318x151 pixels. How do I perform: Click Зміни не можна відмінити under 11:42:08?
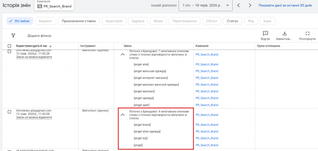click(x=34, y=117)
